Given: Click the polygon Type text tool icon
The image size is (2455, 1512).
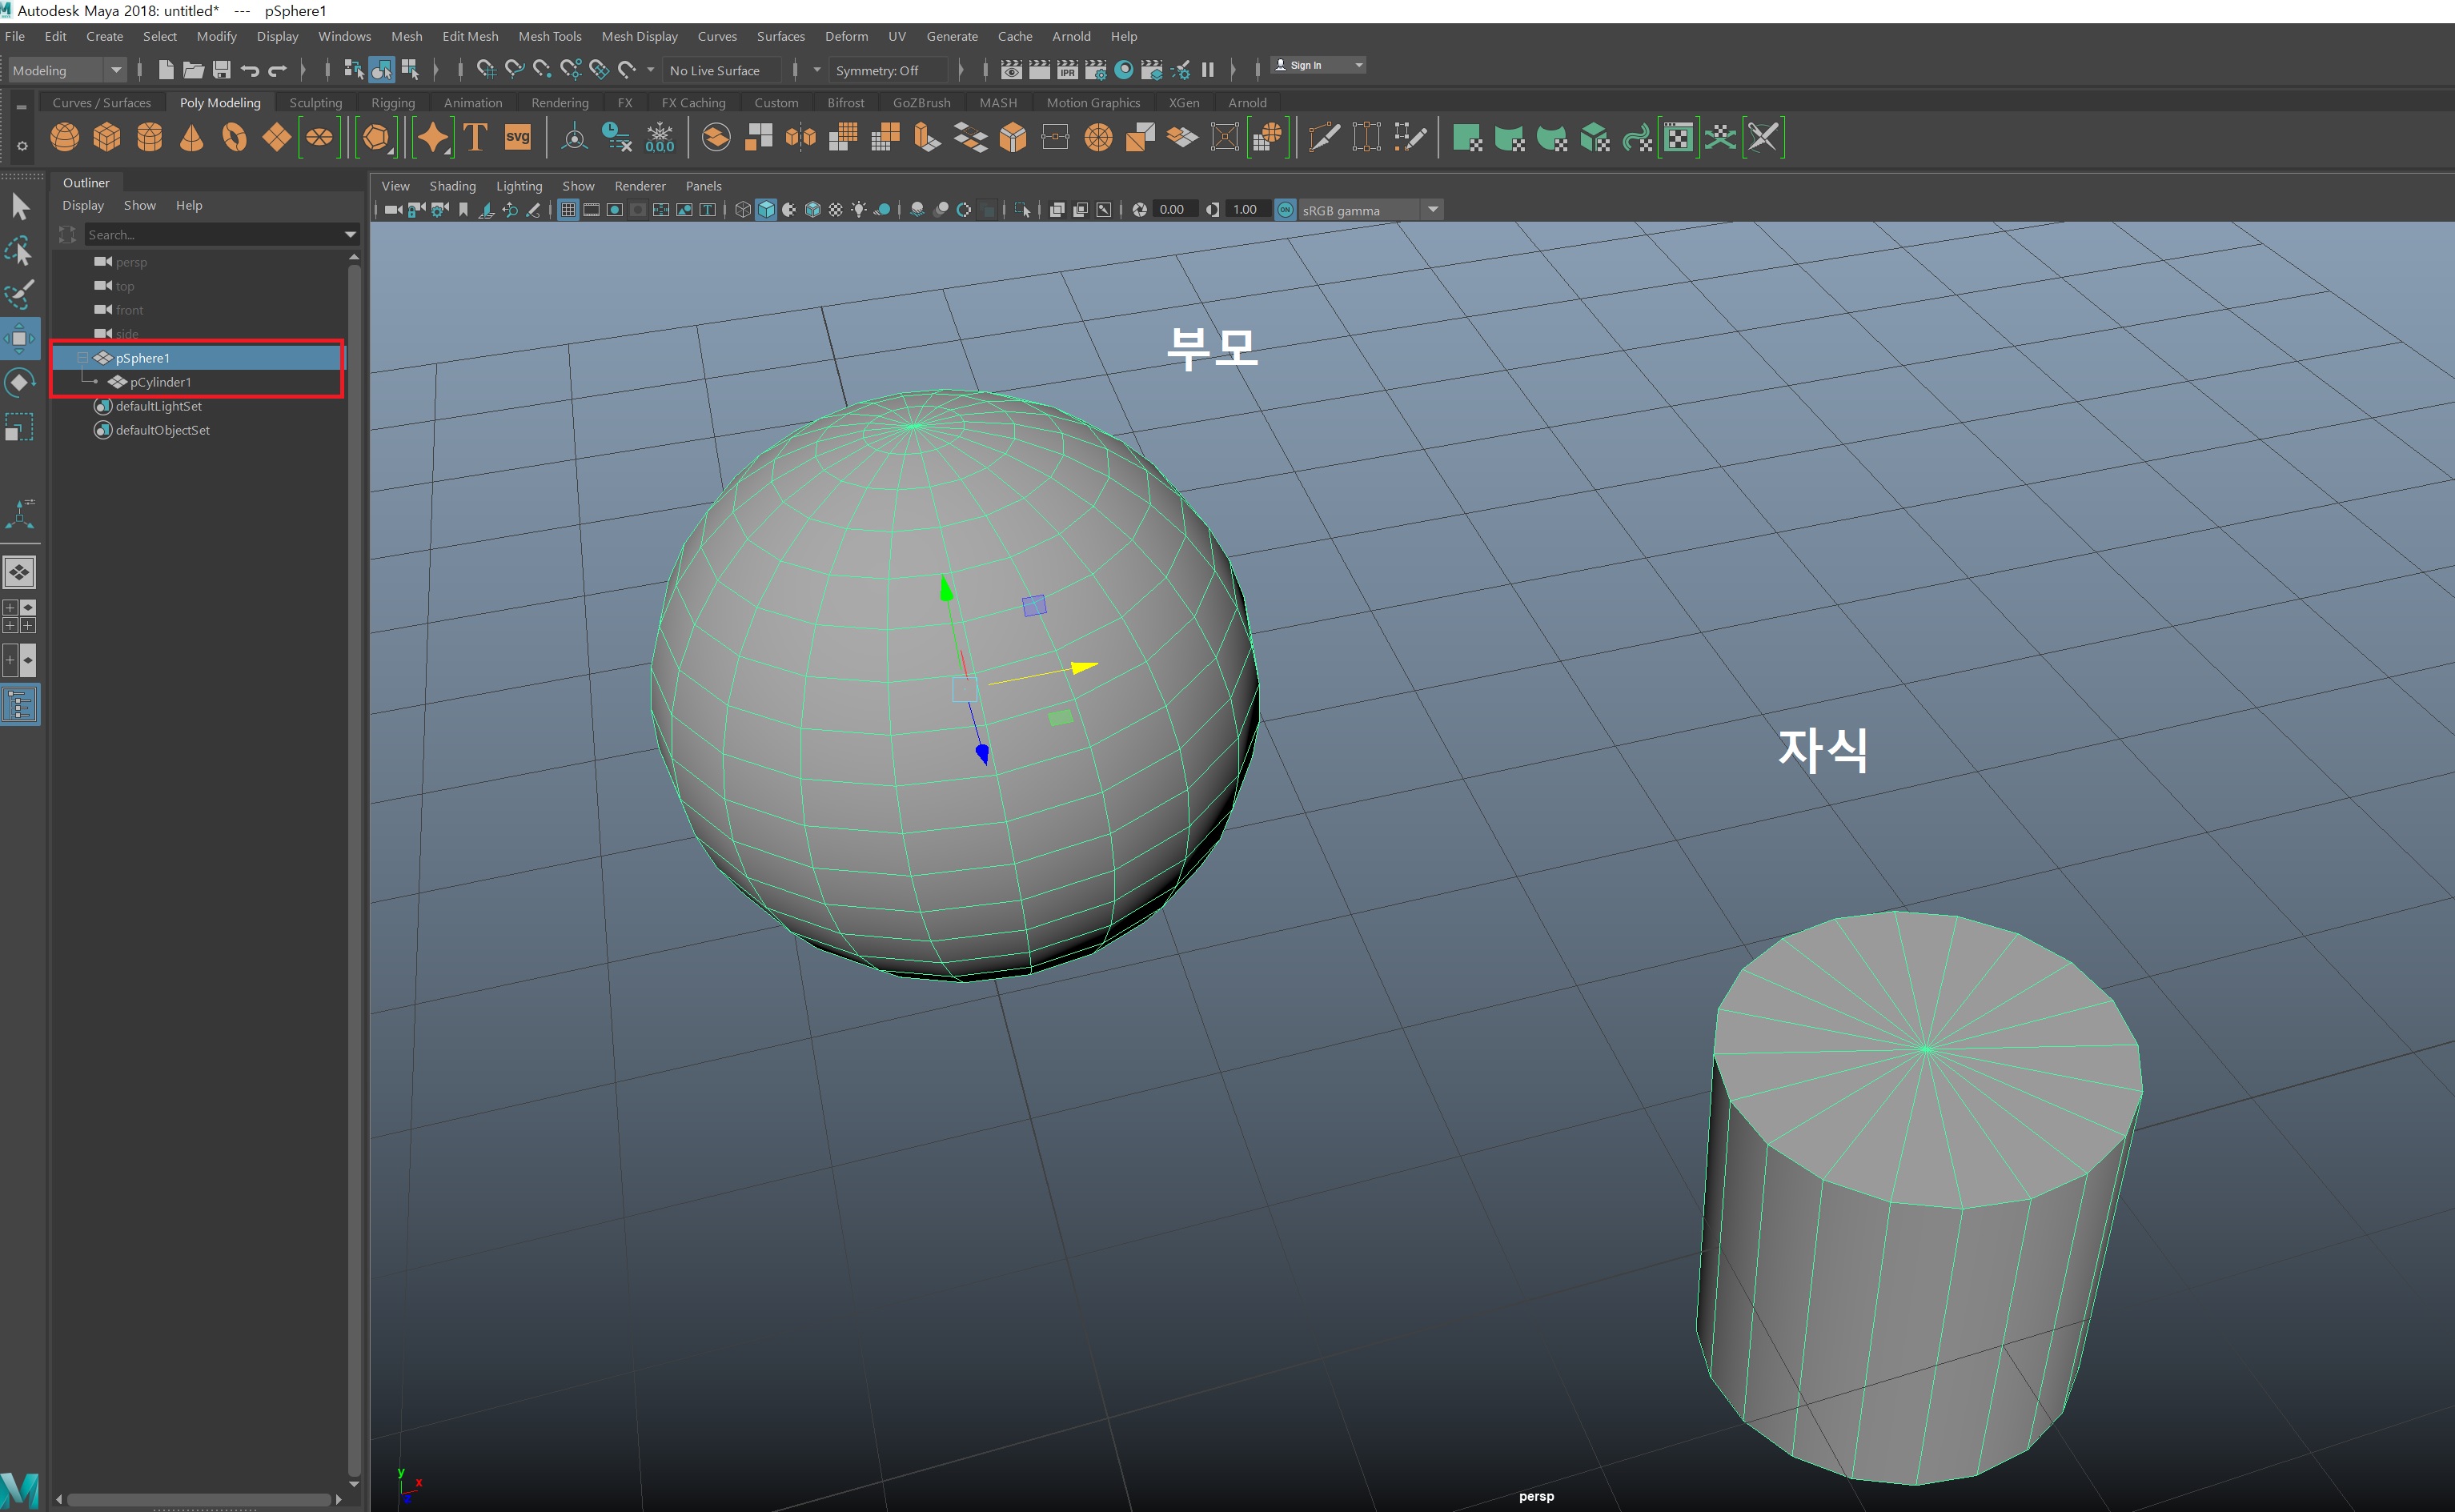Looking at the screenshot, I should tap(475, 137).
